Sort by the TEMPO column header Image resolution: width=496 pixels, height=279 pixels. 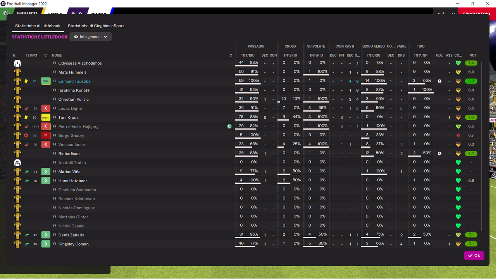[31, 55]
